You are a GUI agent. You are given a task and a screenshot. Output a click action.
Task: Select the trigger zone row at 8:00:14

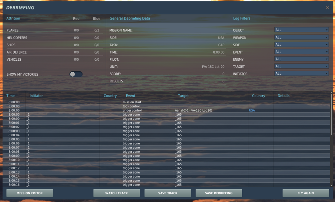(166, 177)
